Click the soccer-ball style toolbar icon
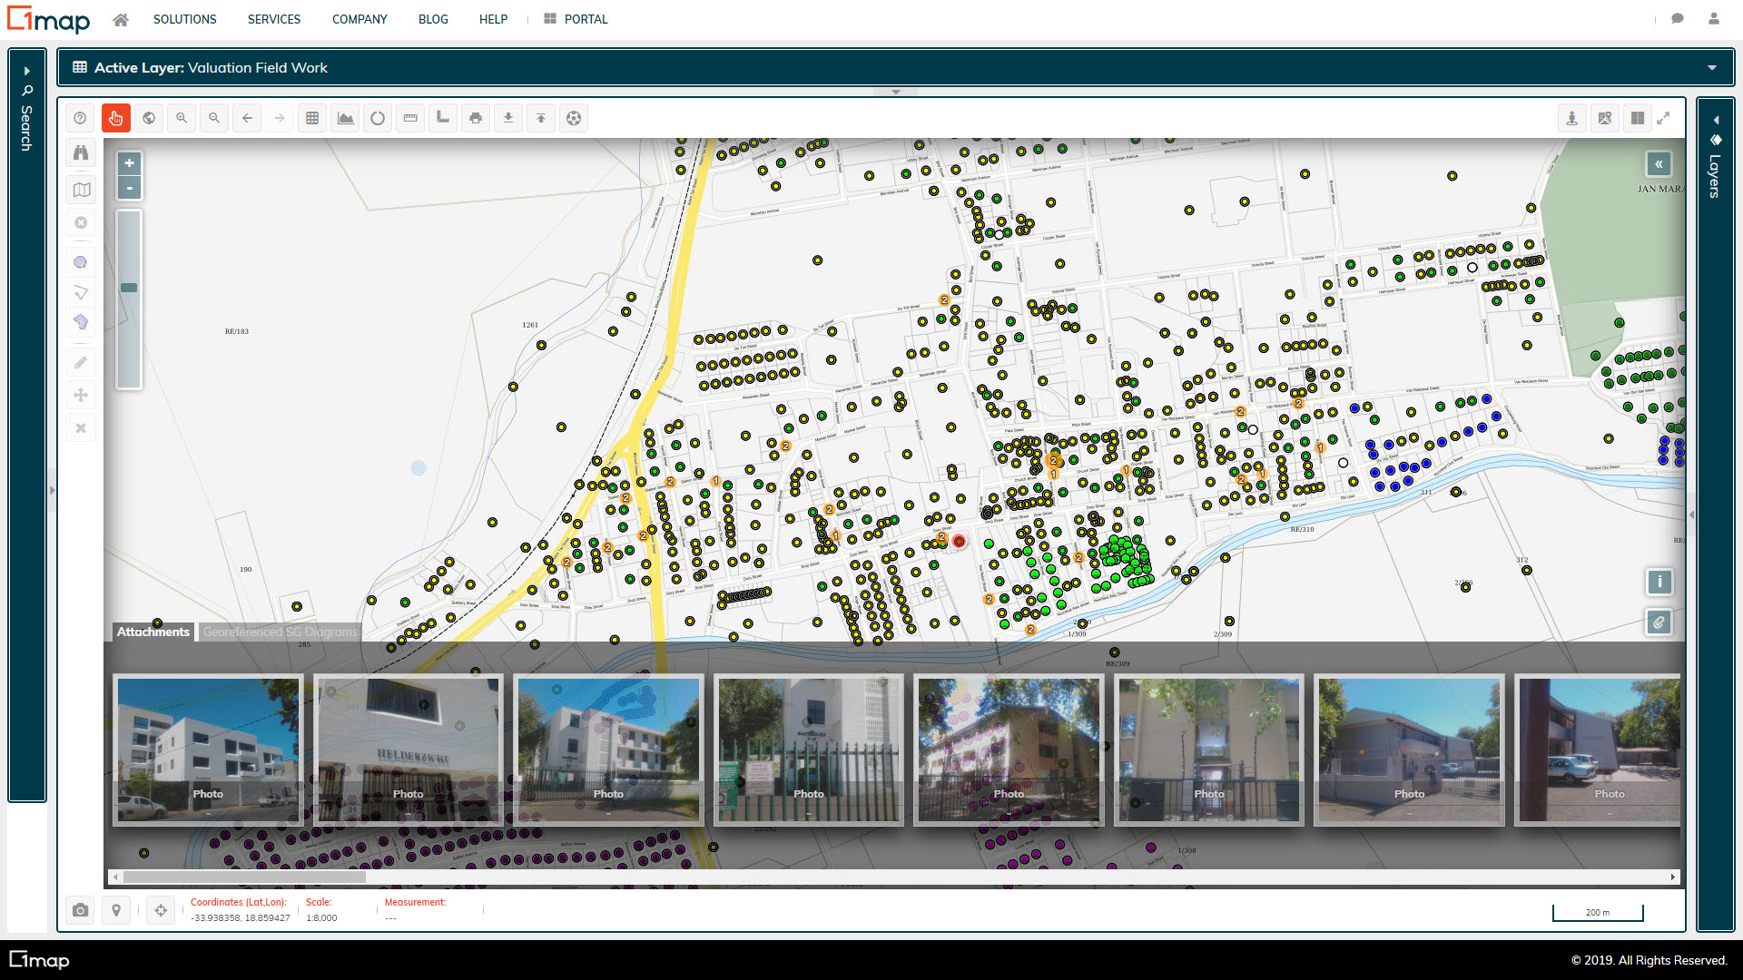1743x980 pixels. point(574,118)
